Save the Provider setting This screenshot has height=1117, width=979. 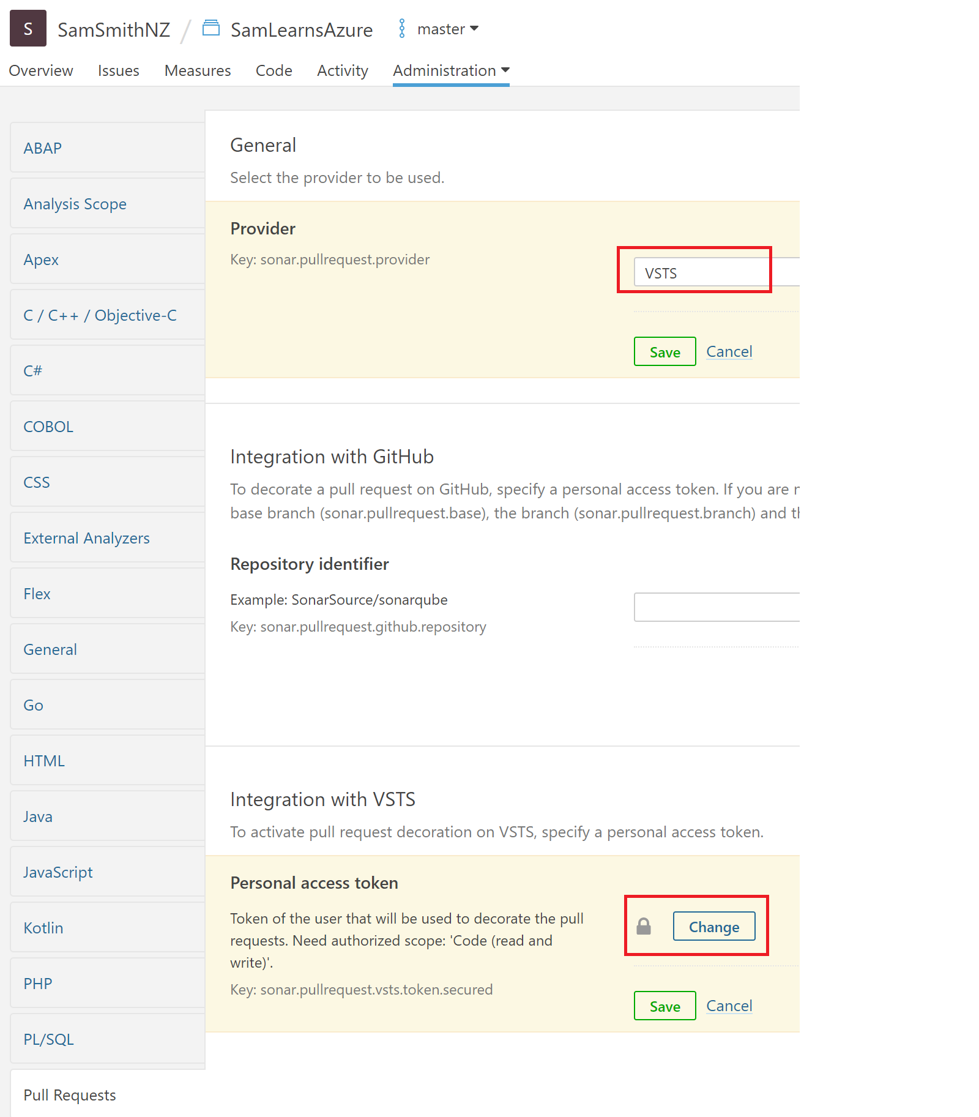point(664,352)
